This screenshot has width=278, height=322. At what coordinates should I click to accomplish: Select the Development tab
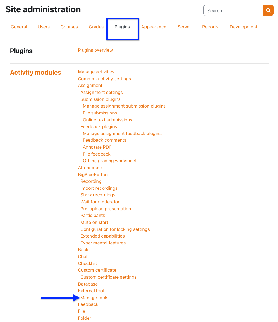click(244, 27)
